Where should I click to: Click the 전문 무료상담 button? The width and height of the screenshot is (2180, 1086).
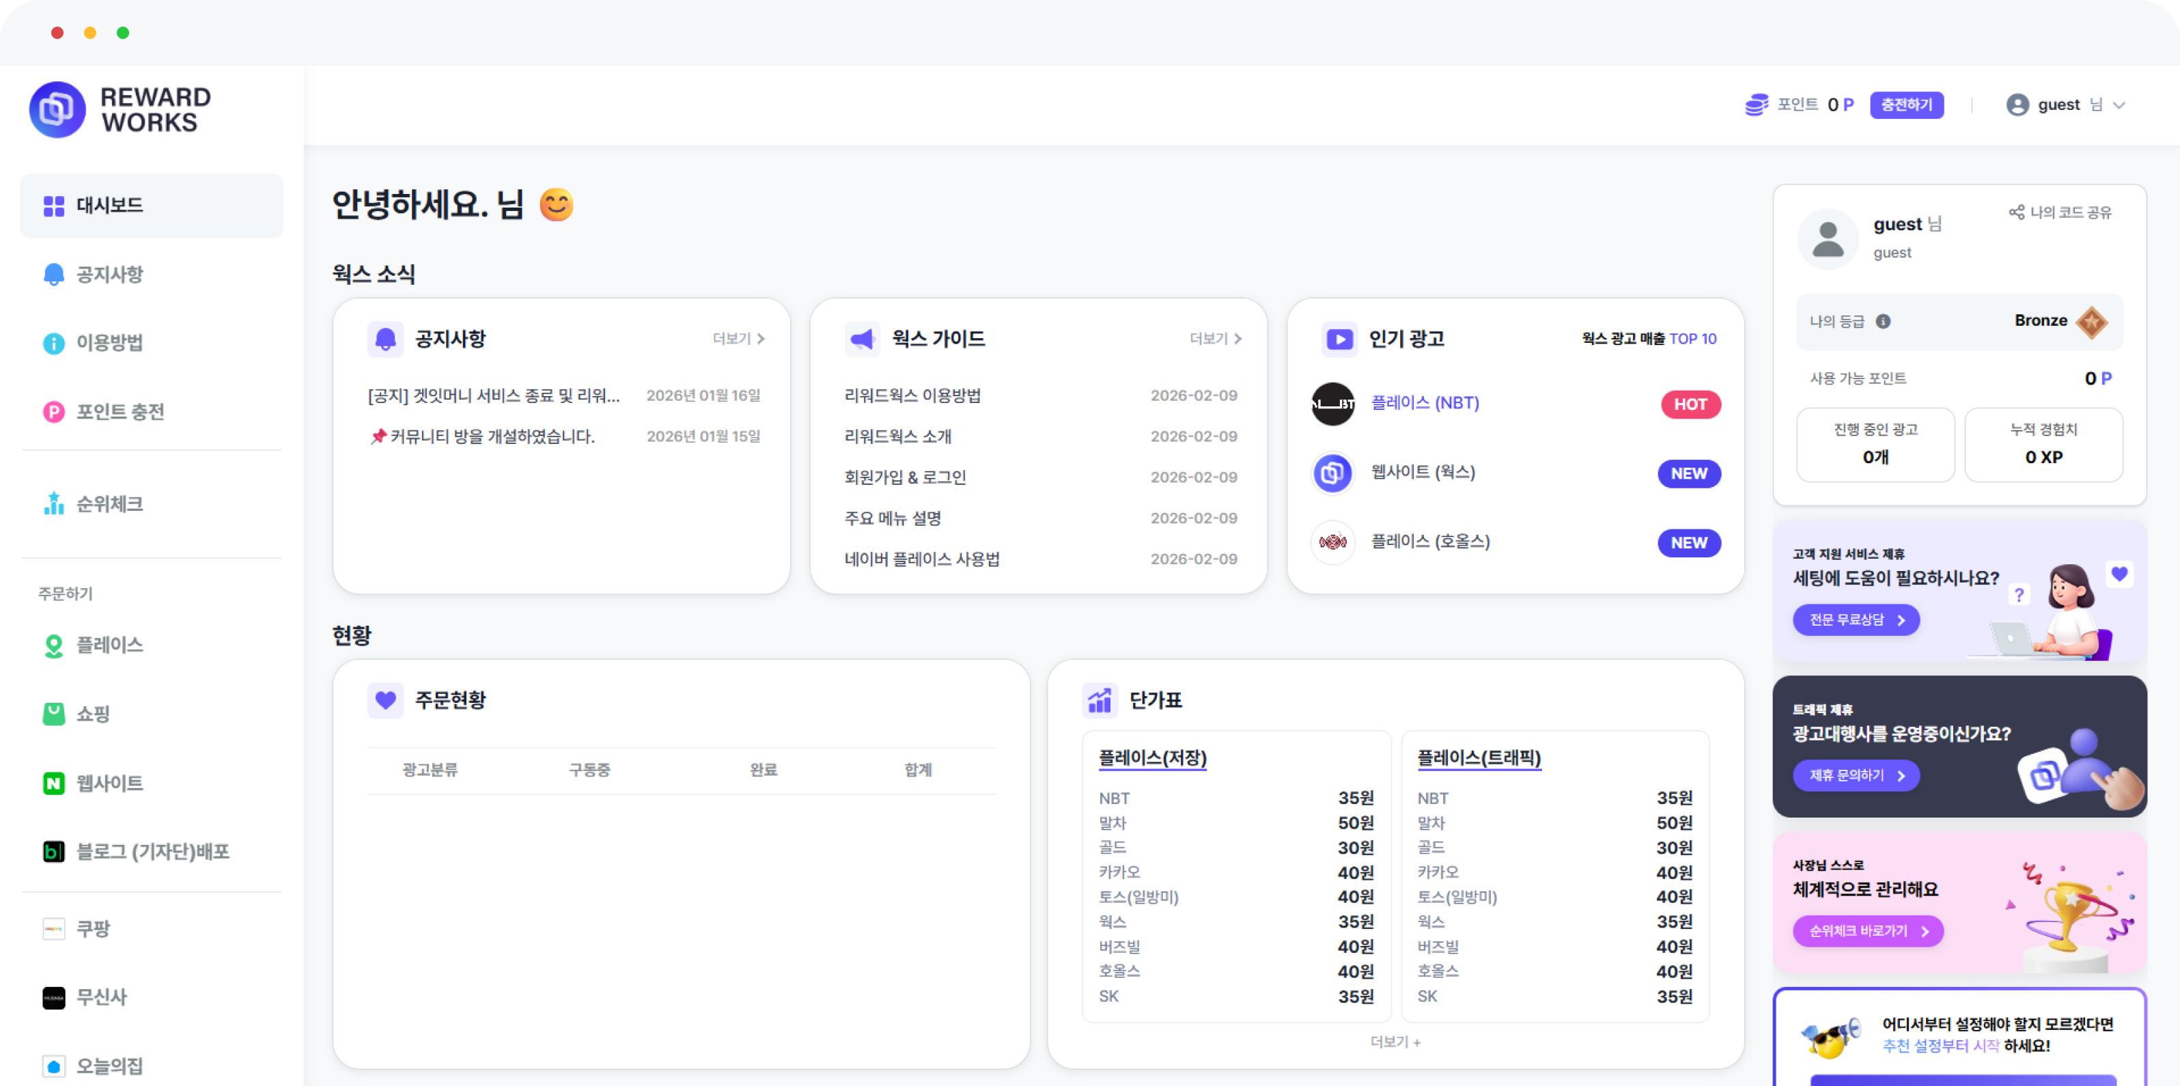tap(1856, 619)
